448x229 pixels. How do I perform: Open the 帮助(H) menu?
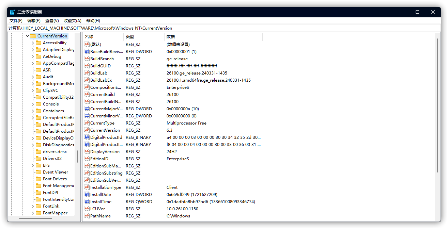coord(93,21)
